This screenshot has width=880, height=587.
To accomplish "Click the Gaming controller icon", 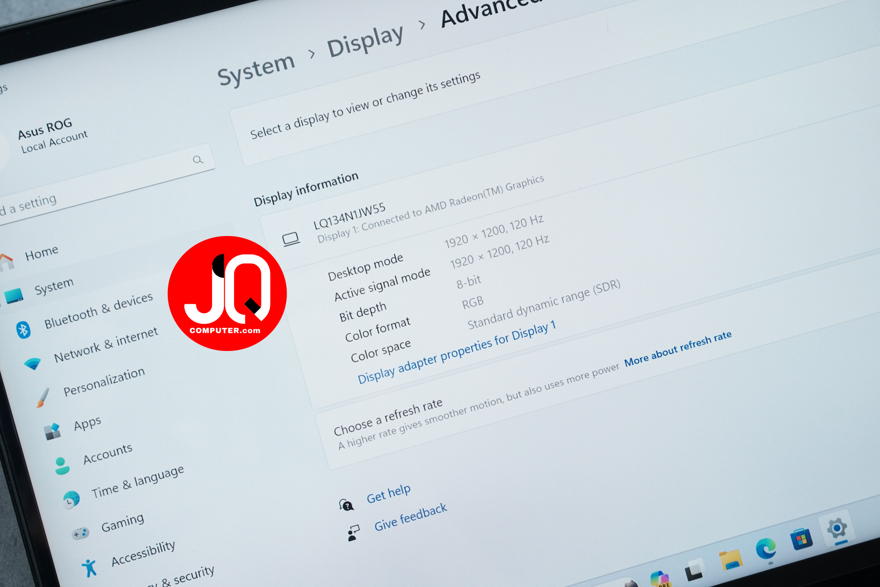I will [81, 533].
